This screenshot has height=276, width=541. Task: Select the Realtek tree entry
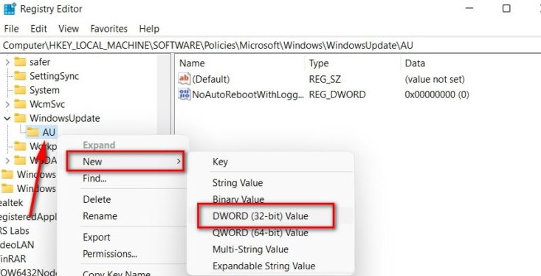point(12,203)
